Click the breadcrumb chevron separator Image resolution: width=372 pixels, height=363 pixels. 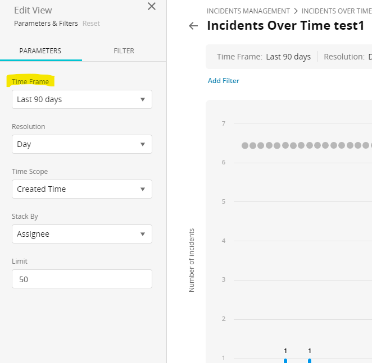pyautogui.click(x=296, y=11)
